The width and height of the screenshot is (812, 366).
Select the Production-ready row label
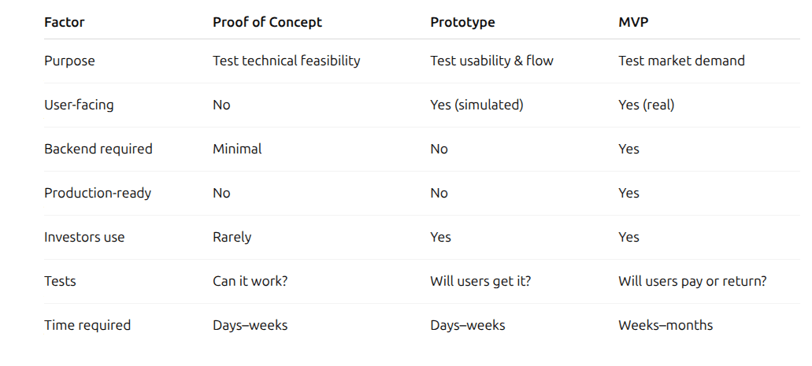click(97, 193)
